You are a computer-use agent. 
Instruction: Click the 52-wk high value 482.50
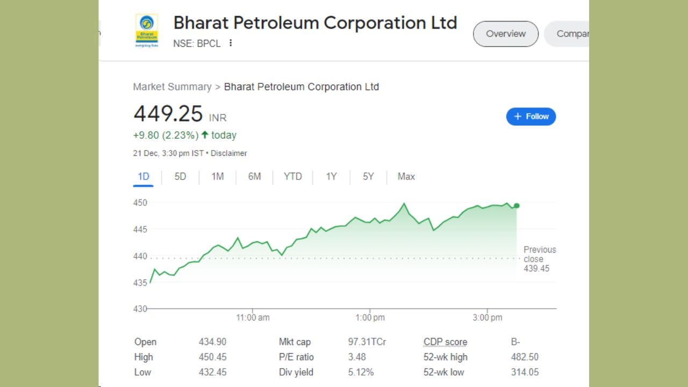coord(525,357)
